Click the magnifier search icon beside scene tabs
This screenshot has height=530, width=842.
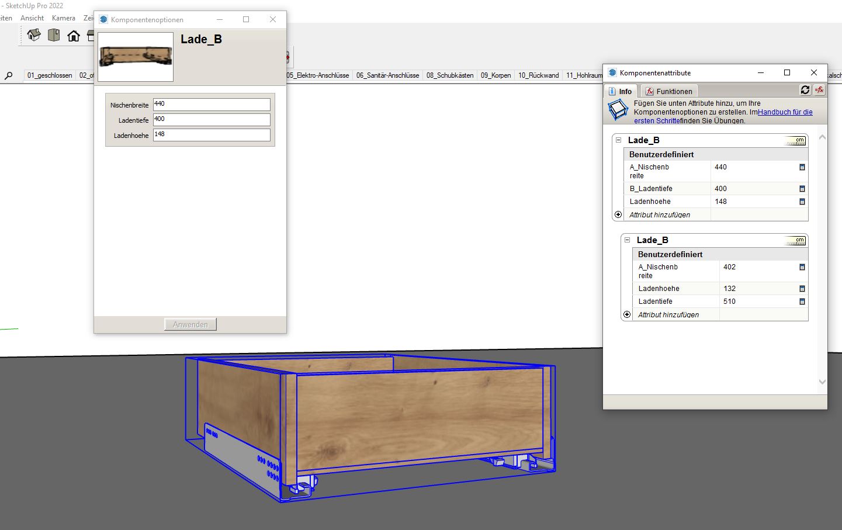click(8, 76)
